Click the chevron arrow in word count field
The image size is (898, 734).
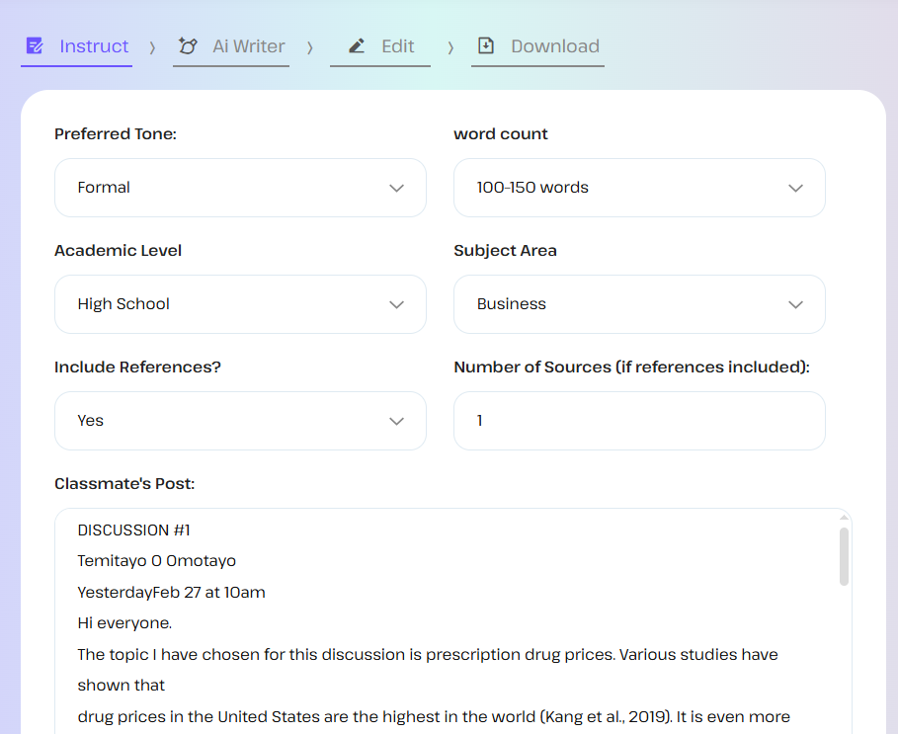tap(795, 188)
